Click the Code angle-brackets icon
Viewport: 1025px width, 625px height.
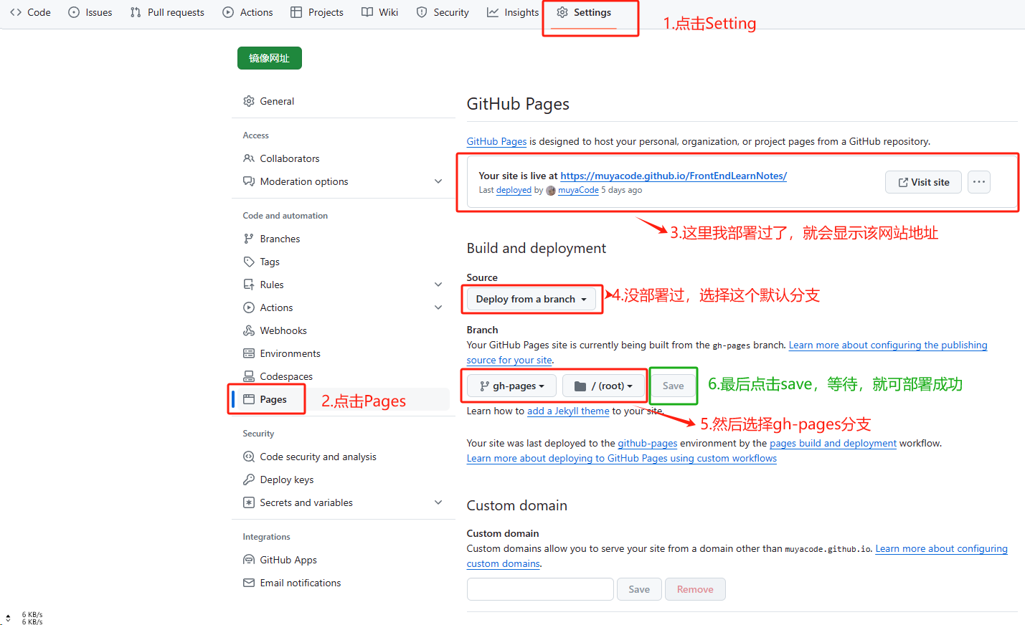[16, 12]
